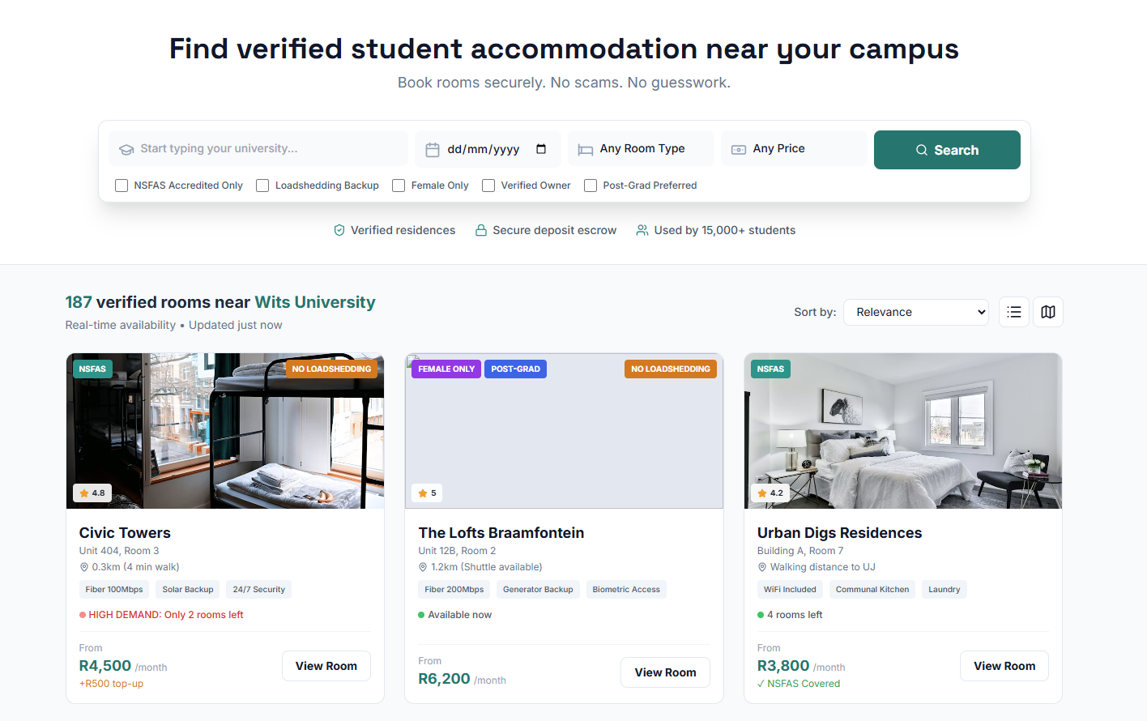Enable the NSFAS Accredited Only checkbox
The height and width of the screenshot is (721, 1147).
click(x=121, y=186)
